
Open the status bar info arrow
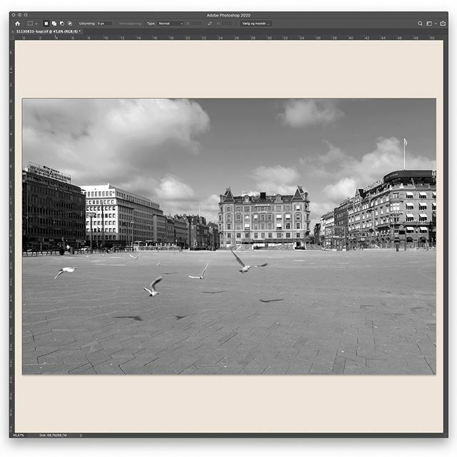pyautogui.click(x=81, y=436)
